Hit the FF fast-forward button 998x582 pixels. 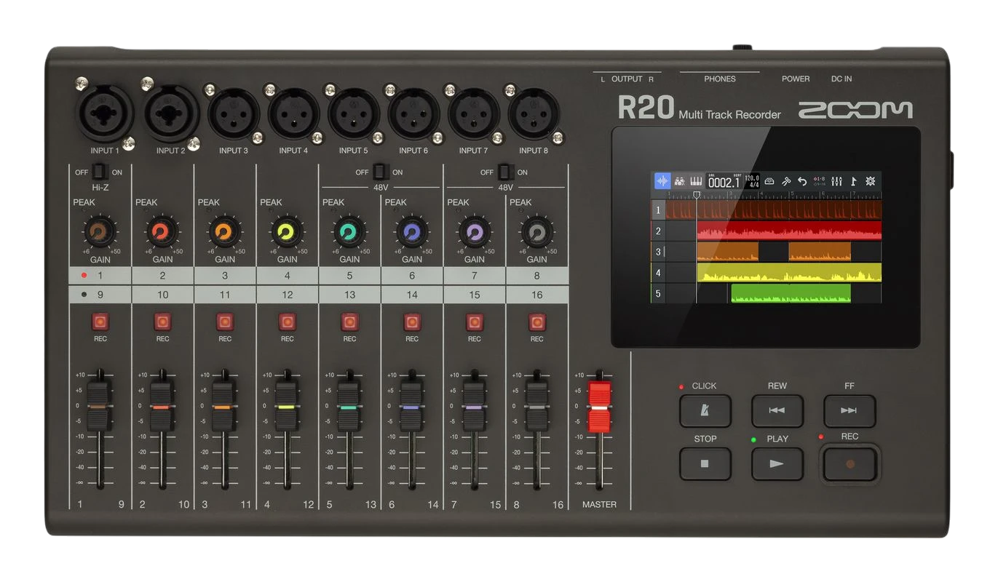pyautogui.click(x=850, y=411)
